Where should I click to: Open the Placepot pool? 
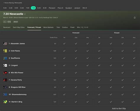point(52,8)
